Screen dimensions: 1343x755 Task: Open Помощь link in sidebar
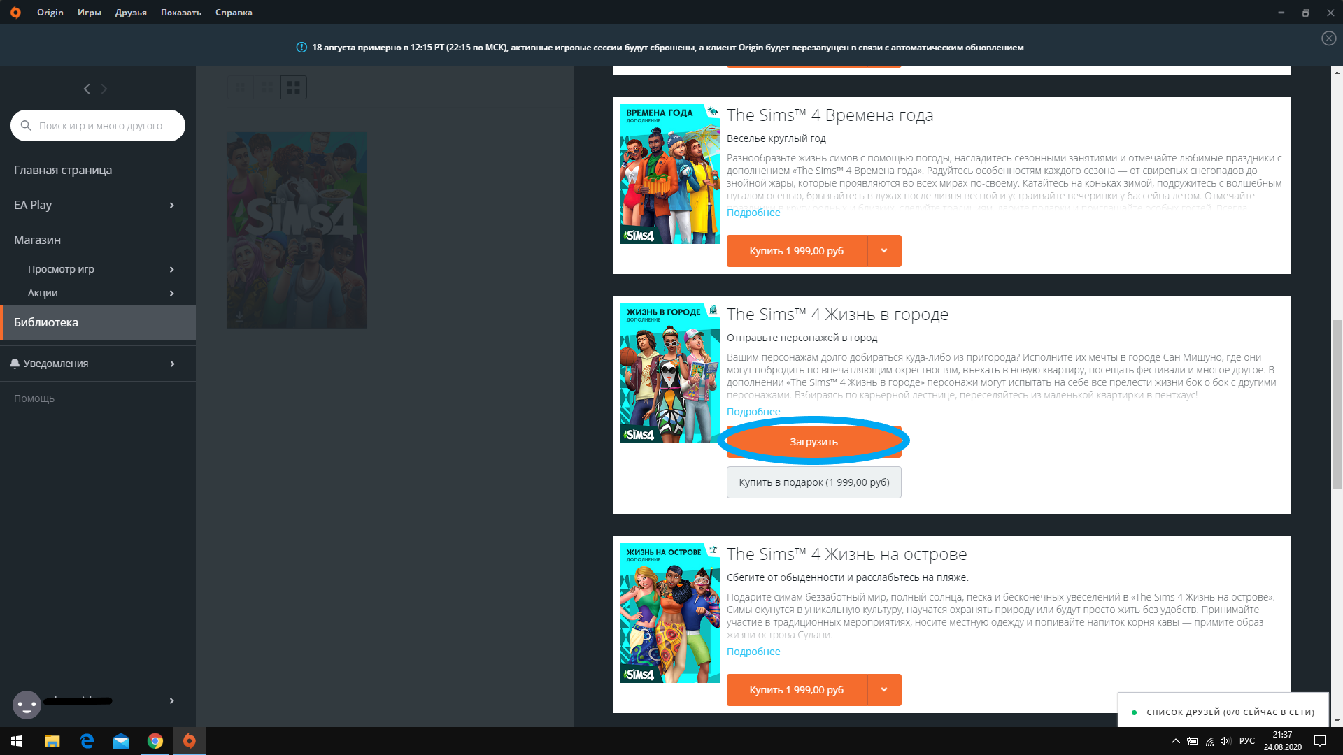[34, 398]
